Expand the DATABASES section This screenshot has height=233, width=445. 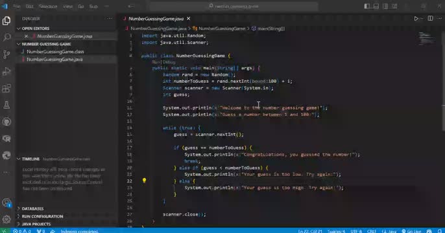pos(32,208)
